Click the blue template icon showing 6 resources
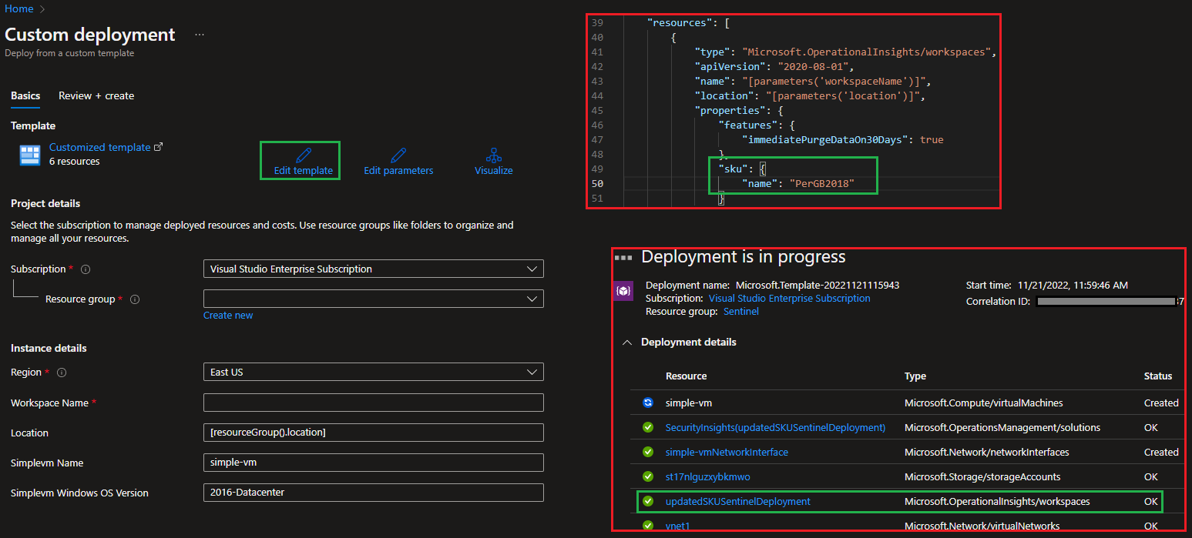Image resolution: width=1192 pixels, height=538 pixels. [x=29, y=155]
